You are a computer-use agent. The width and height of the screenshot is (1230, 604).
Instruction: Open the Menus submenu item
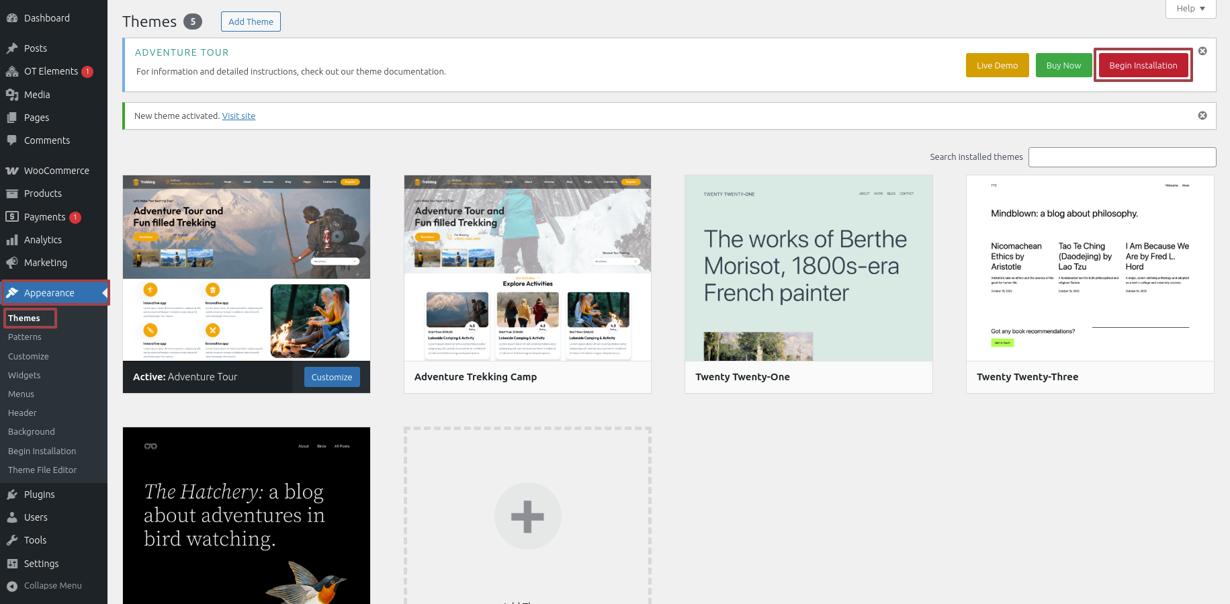click(x=21, y=394)
